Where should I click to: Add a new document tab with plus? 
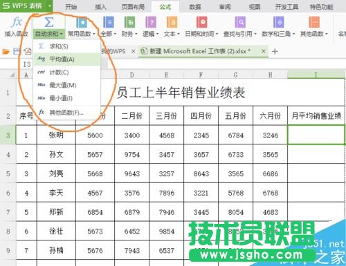click(x=275, y=51)
